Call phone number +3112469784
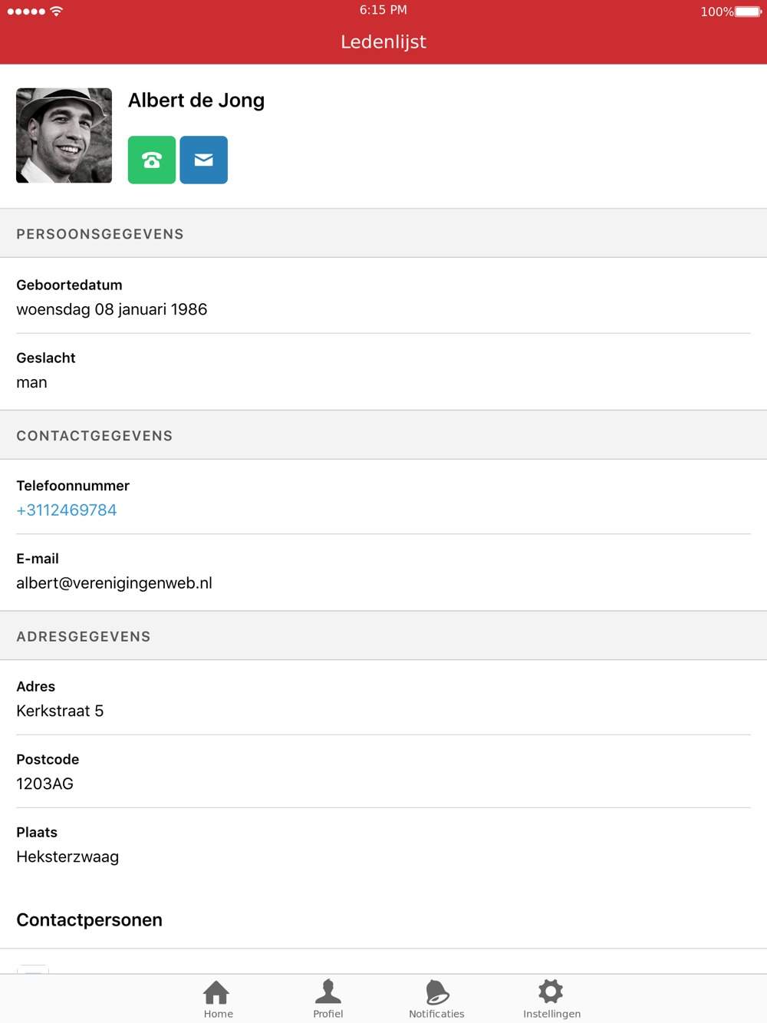The image size is (767, 1023). coord(67,510)
